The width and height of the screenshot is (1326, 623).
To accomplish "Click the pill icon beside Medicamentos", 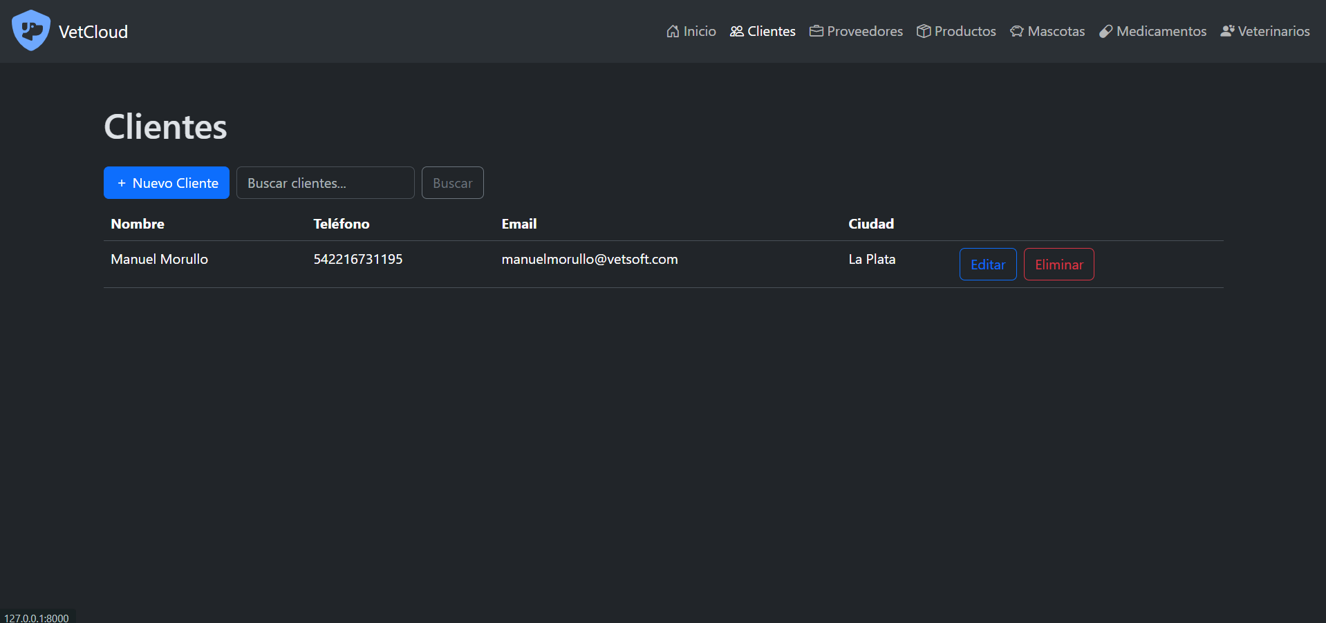I will coord(1105,31).
